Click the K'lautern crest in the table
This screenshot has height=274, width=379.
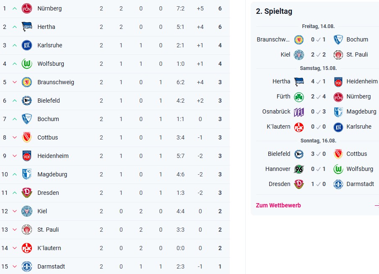[26, 248]
